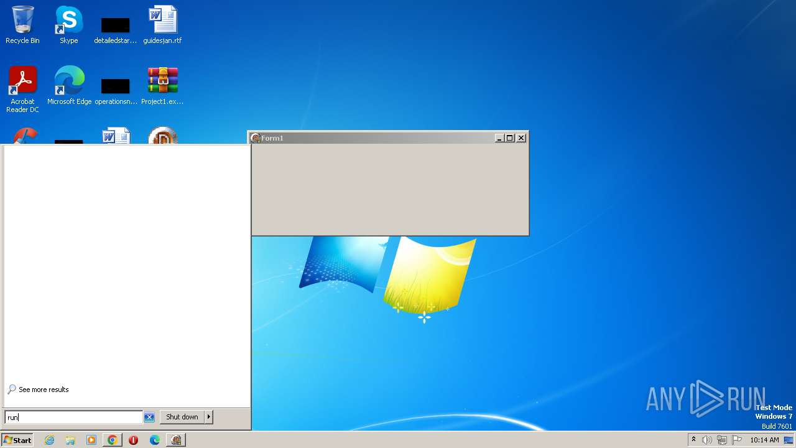Launch Acrobat Reader DC shortcut
The height and width of the screenshot is (448, 796).
tap(22, 90)
